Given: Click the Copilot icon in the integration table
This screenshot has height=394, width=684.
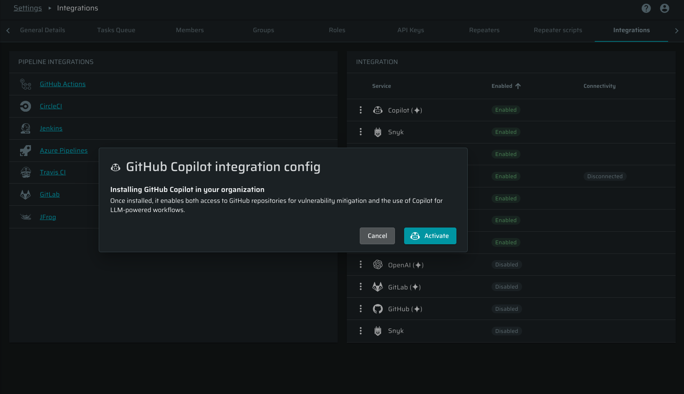Looking at the screenshot, I should click(x=378, y=110).
